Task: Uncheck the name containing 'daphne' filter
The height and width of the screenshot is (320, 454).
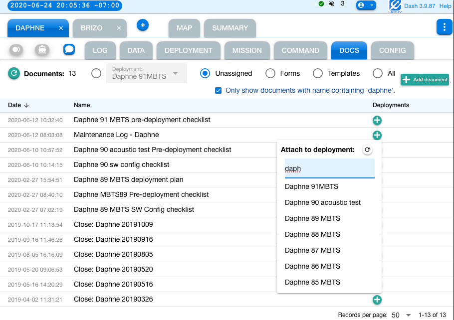Action: pyautogui.click(x=218, y=91)
